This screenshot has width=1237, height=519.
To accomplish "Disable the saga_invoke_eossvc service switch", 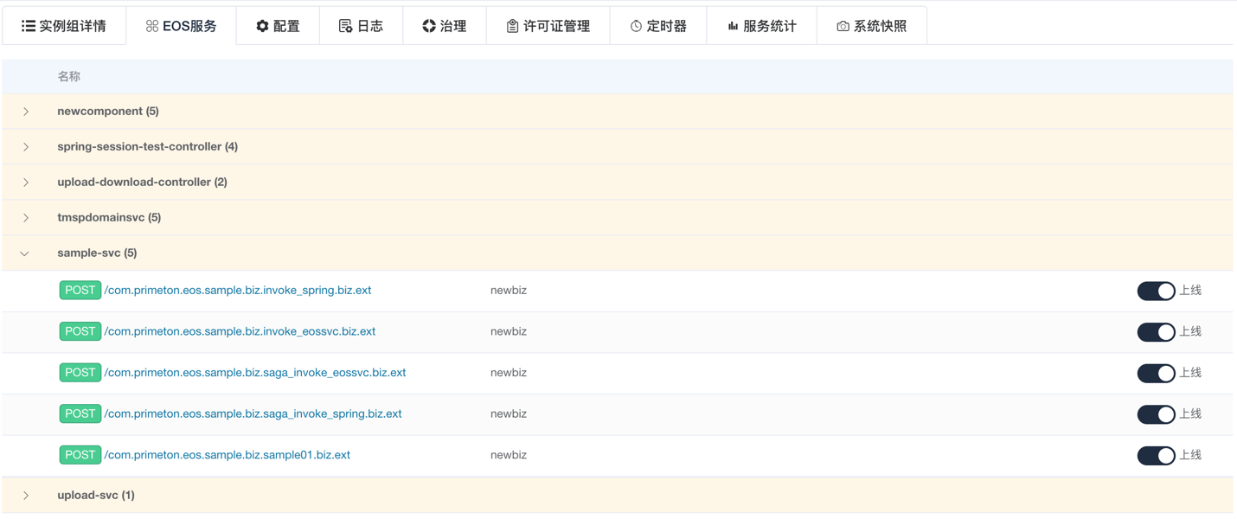I will [1156, 373].
